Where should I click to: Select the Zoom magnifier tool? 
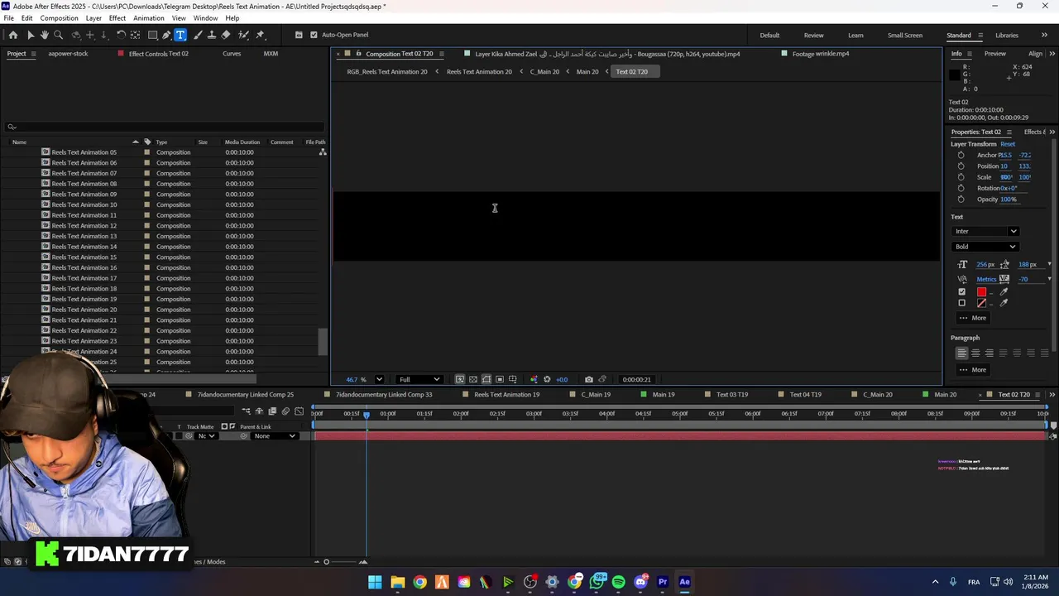point(58,35)
